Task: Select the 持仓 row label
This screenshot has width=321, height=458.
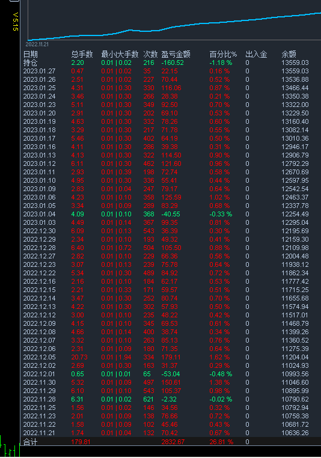Action: [31, 63]
